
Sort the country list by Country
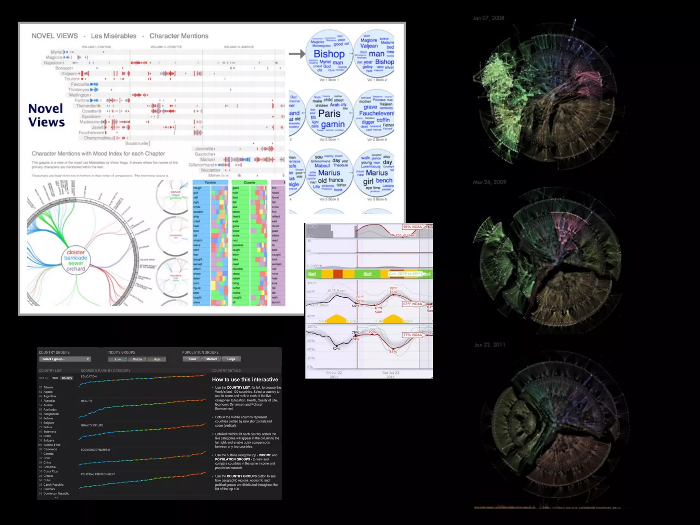pyautogui.click(x=67, y=378)
